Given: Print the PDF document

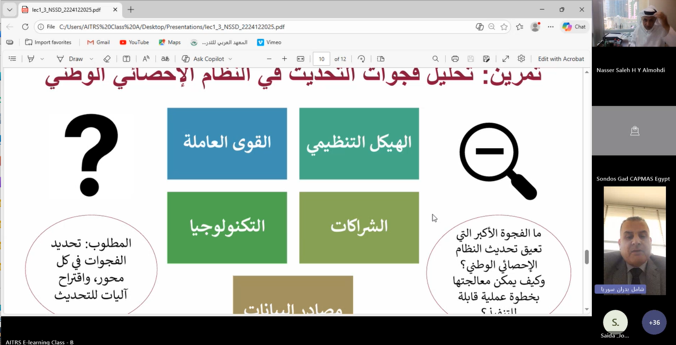Looking at the screenshot, I should (x=455, y=59).
